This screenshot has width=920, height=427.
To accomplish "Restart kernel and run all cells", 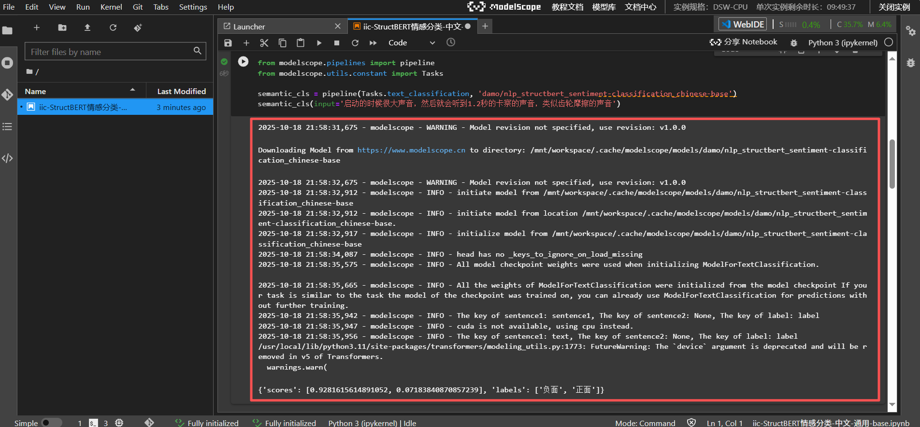I will pyautogui.click(x=373, y=43).
